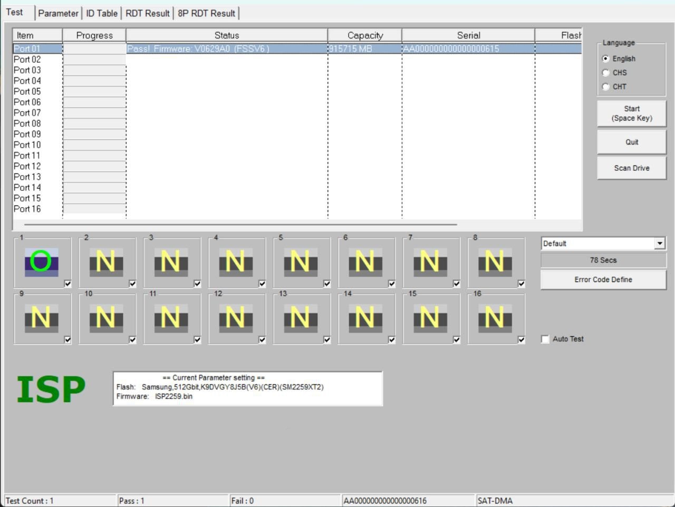Select the Port 01 row
This screenshot has width=675, height=507.
point(297,48)
